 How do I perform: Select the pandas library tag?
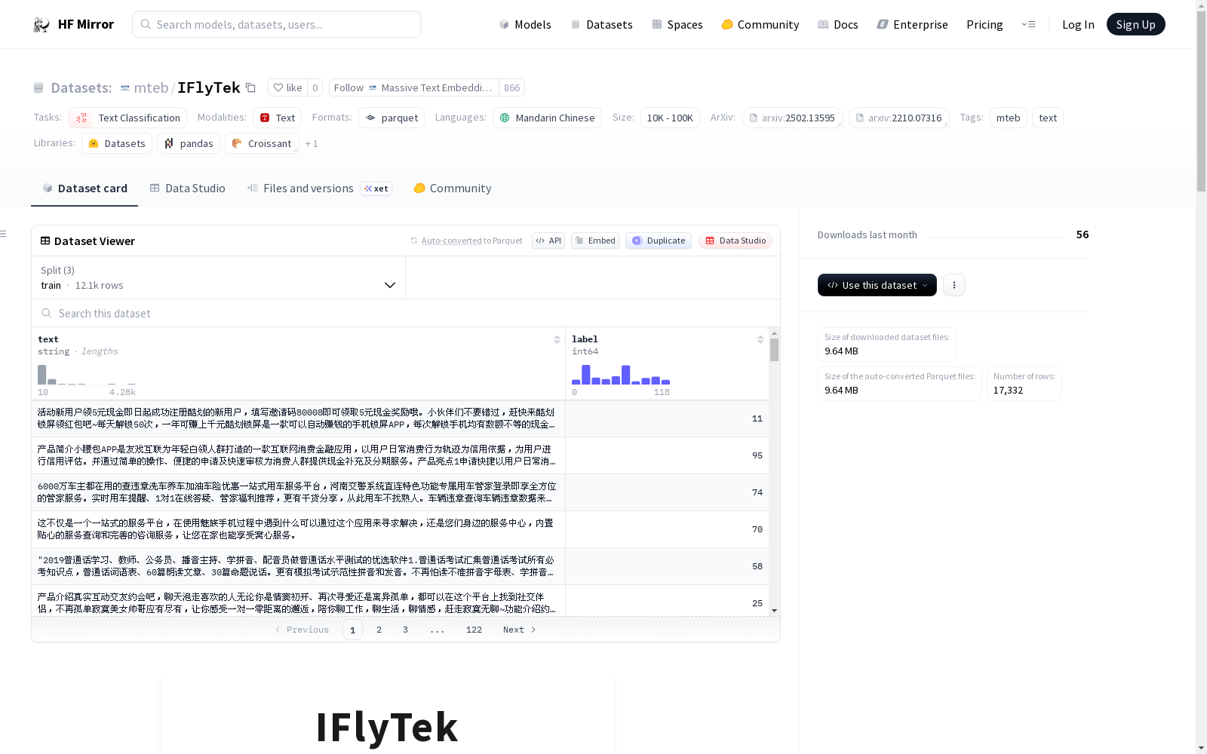coord(189,143)
